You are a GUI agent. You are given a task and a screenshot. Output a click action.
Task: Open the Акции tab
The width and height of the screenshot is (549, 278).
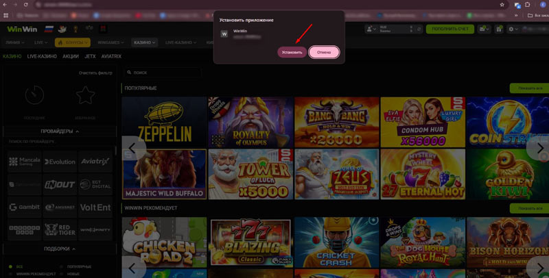tap(71, 56)
